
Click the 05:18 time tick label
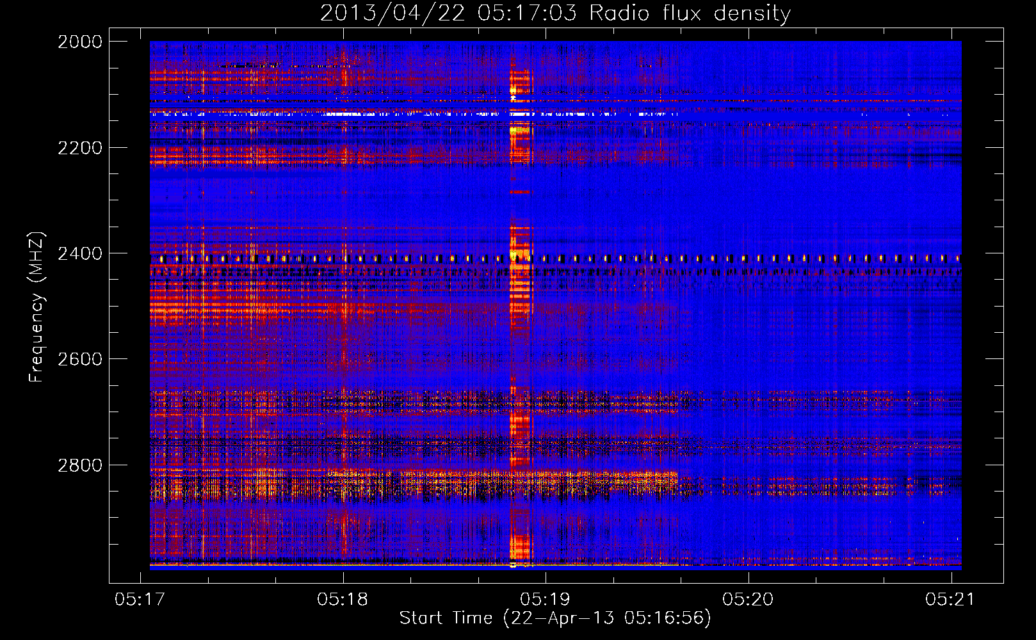pyautogui.click(x=343, y=599)
